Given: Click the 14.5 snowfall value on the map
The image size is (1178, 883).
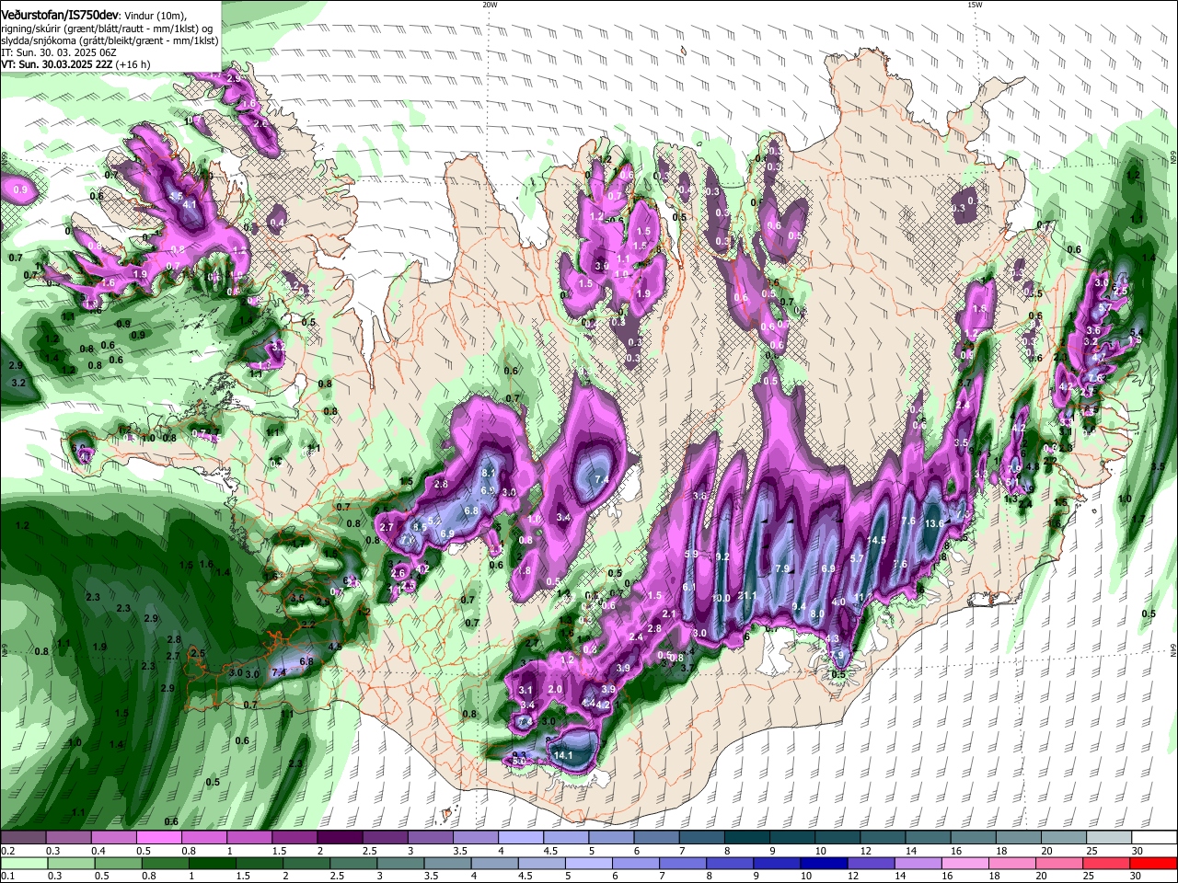Looking at the screenshot, I should [876, 540].
